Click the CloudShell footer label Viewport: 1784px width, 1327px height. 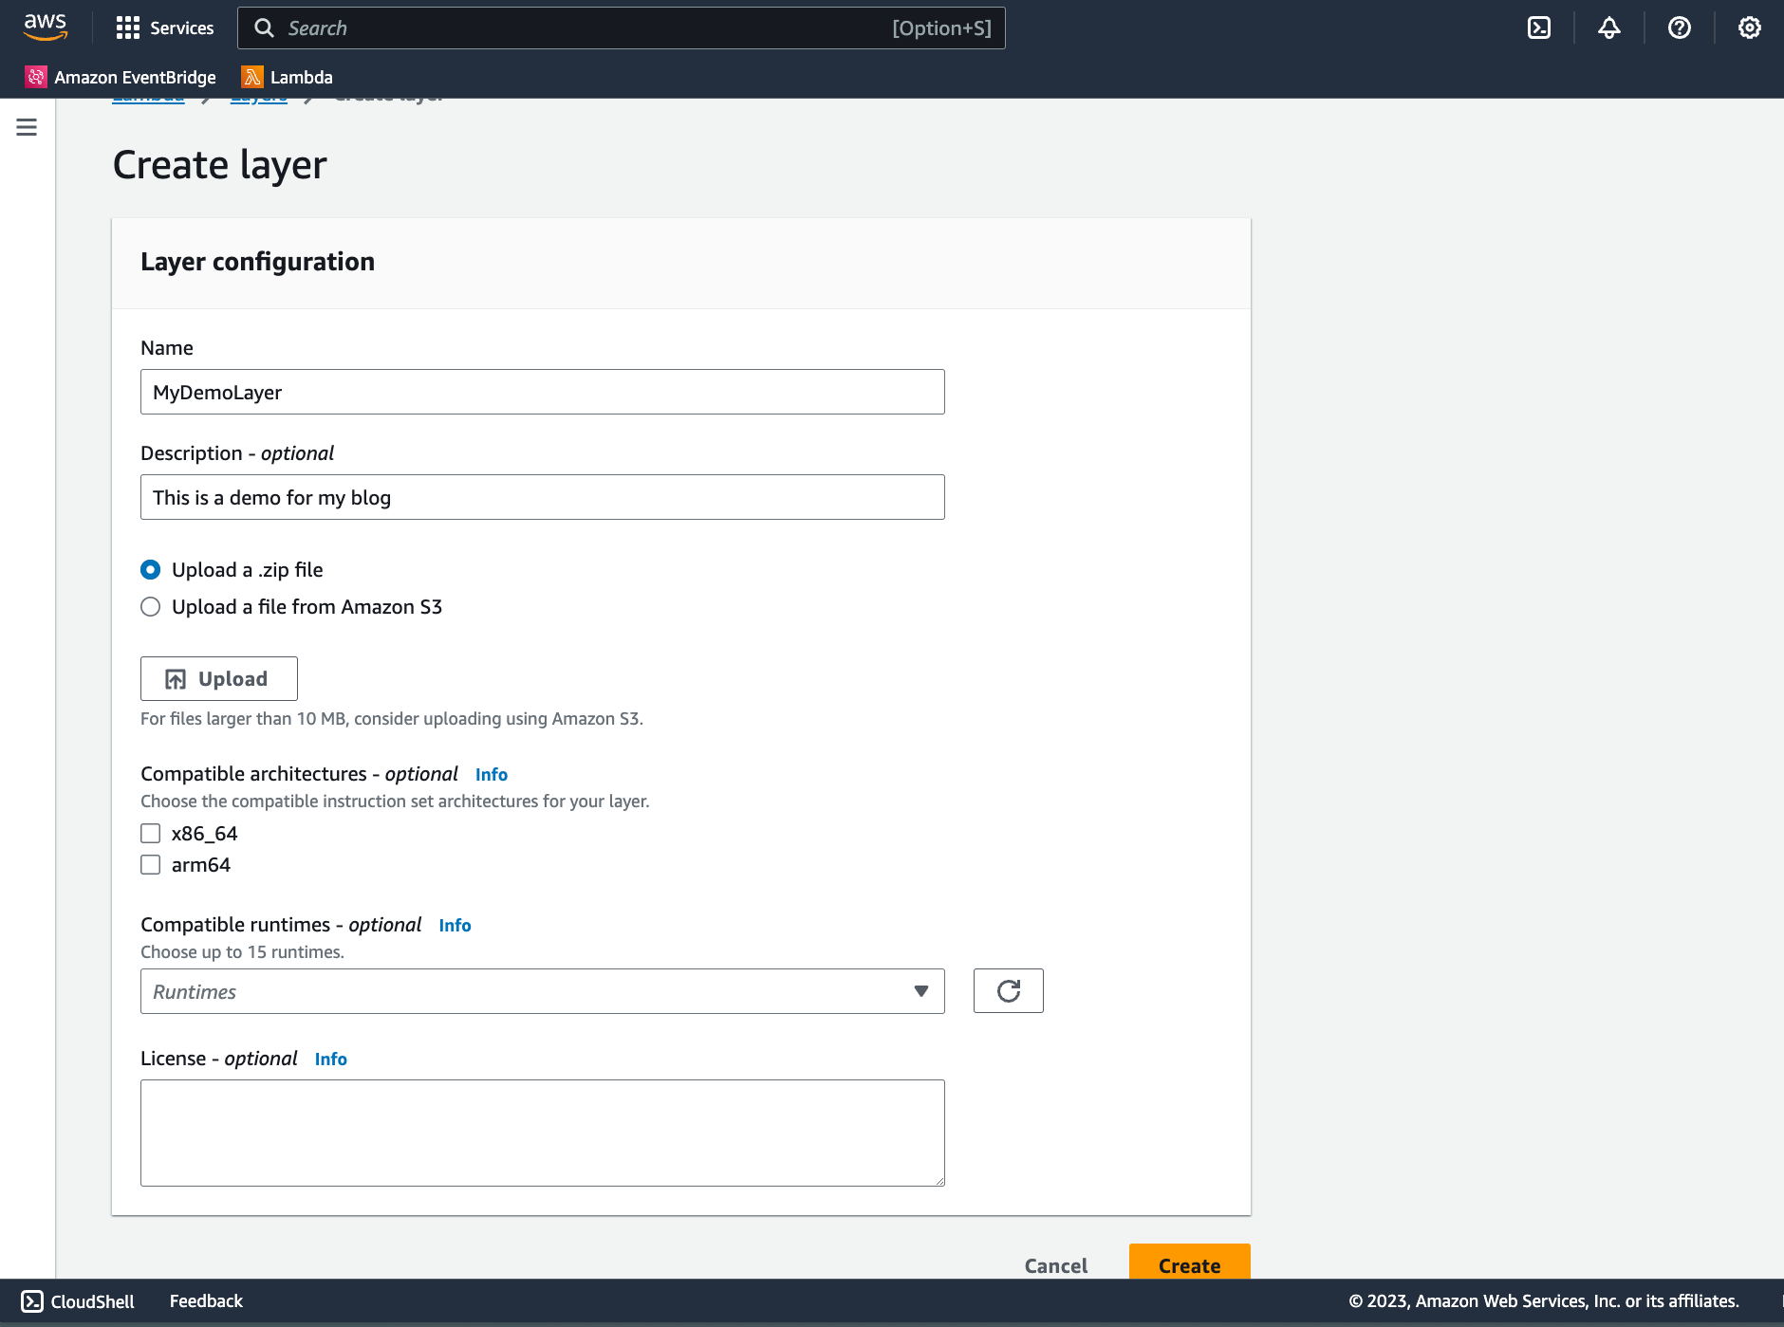pos(92,1301)
